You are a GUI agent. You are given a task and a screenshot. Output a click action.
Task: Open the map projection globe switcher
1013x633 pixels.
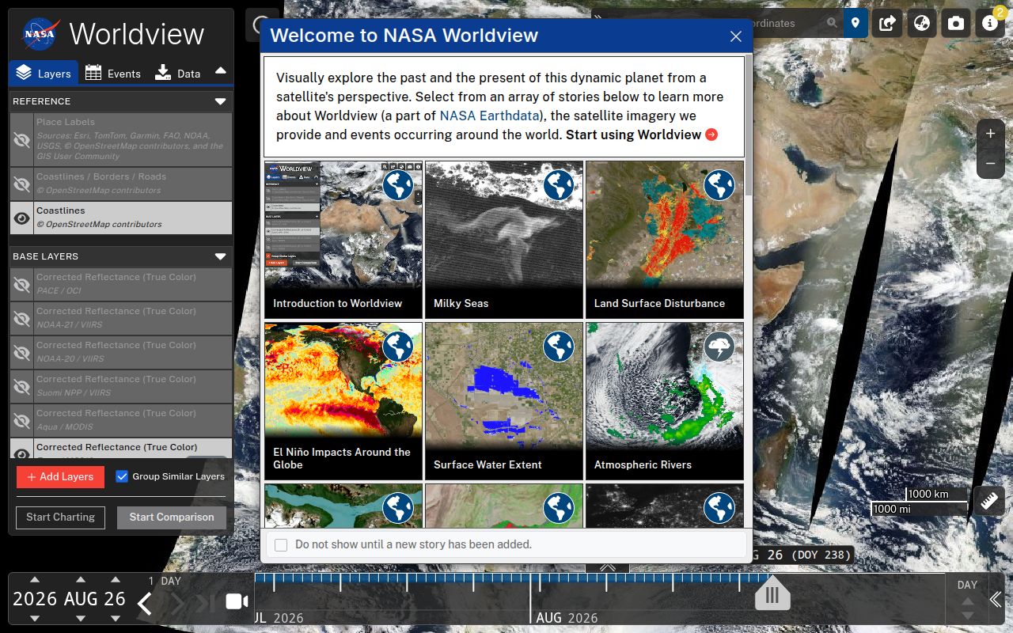pos(922,23)
